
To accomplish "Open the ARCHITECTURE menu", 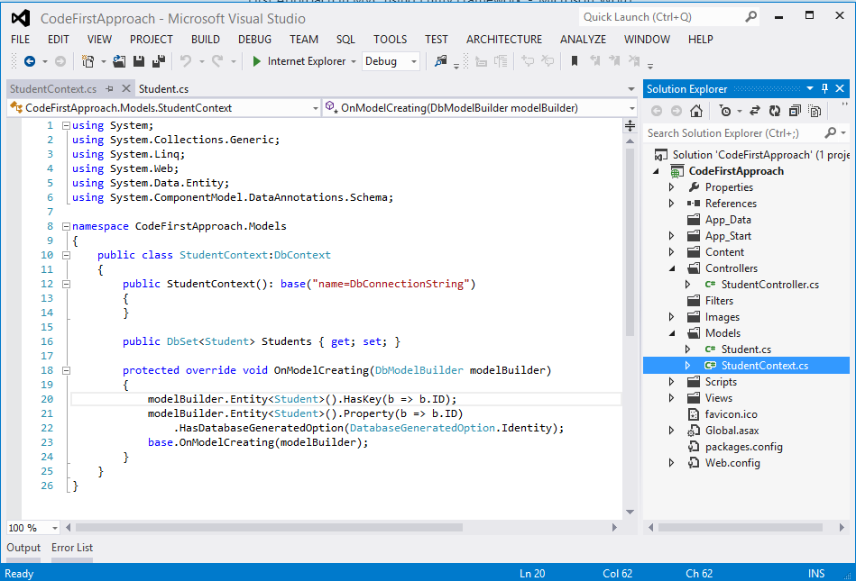I will pos(504,39).
